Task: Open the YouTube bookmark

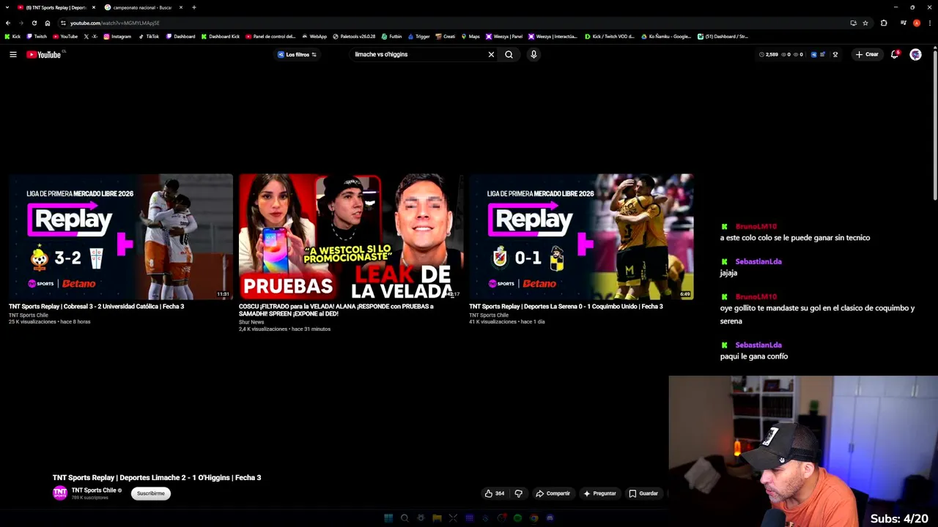Action: point(65,36)
